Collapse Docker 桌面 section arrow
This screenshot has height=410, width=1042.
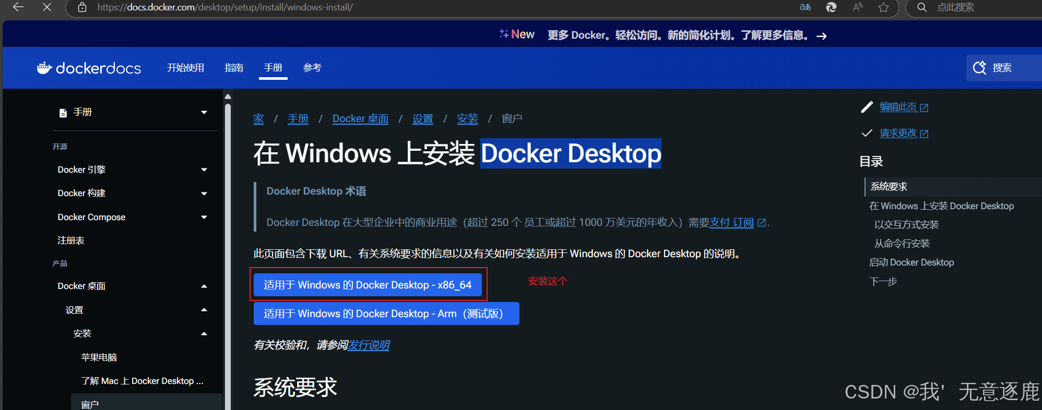coord(204,286)
